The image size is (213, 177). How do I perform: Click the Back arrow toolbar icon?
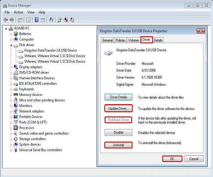[x=6, y=20]
